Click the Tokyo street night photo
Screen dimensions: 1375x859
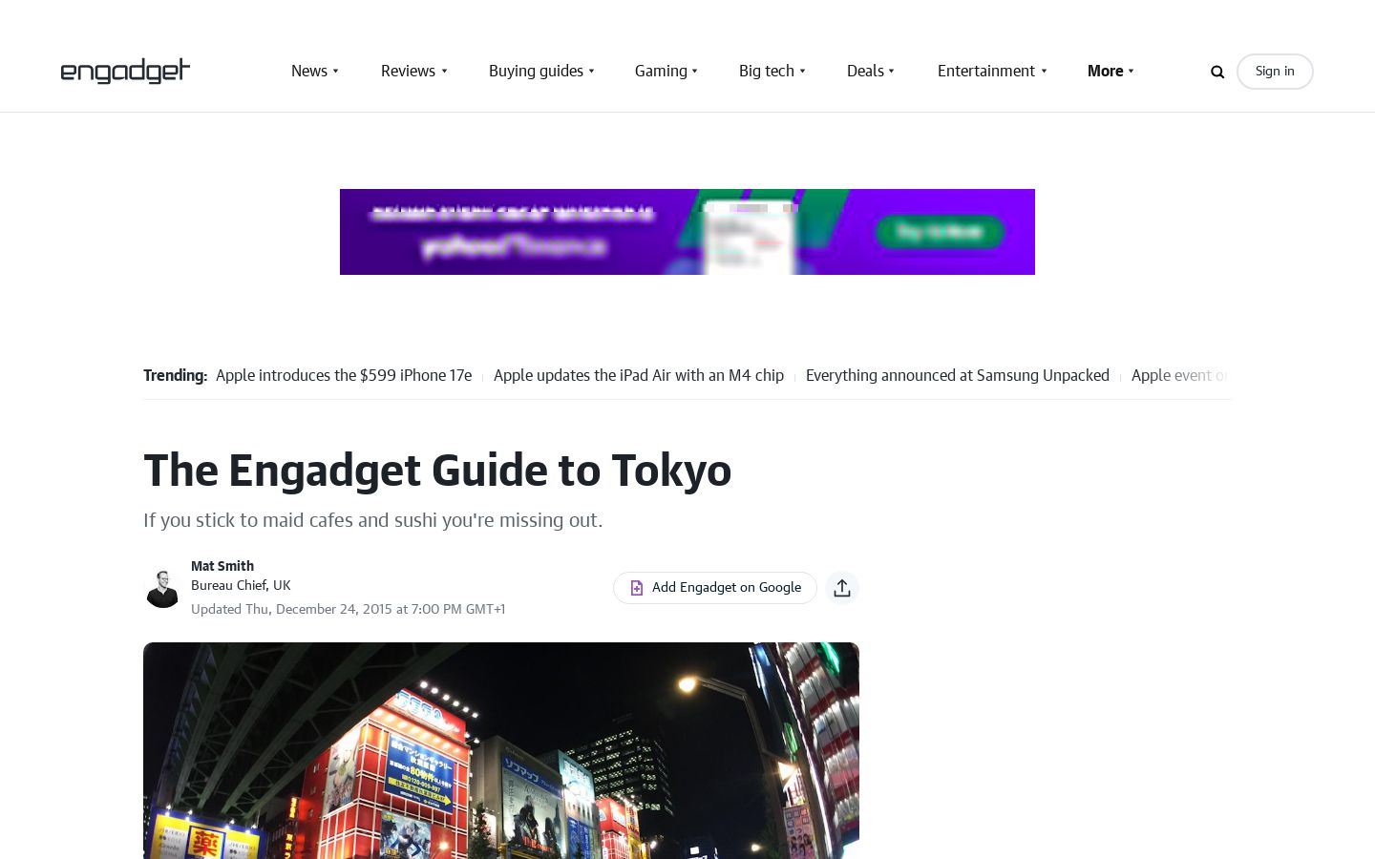(x=501, y=750)
